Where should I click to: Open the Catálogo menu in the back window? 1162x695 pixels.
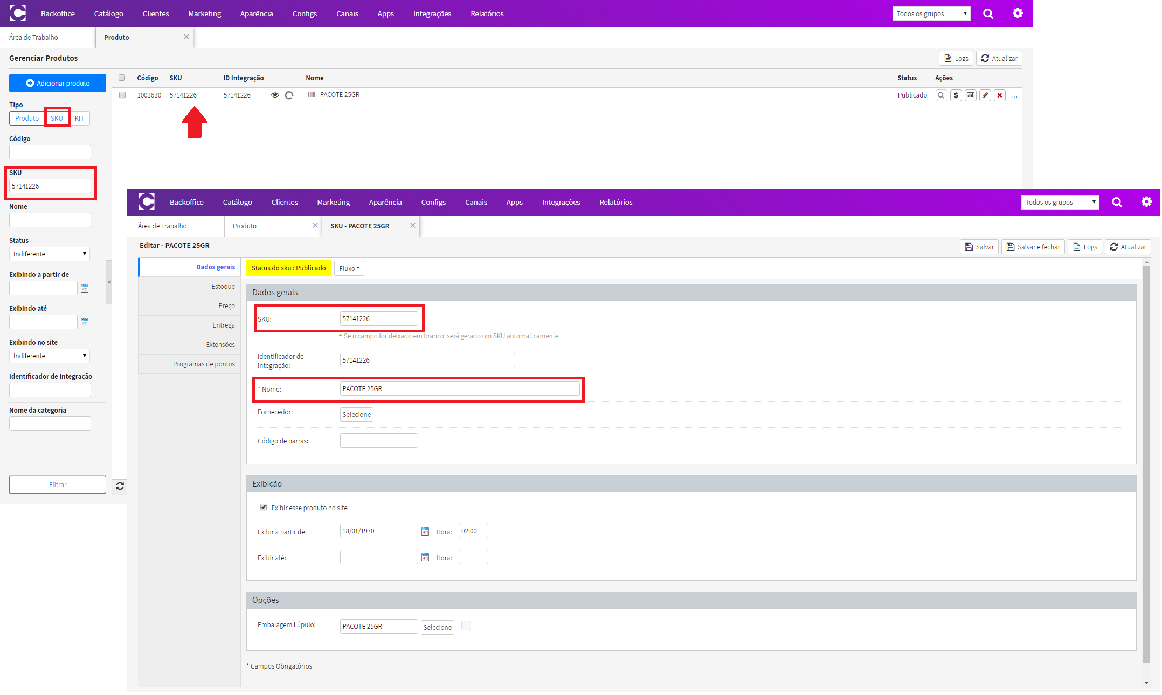[108, 13]
